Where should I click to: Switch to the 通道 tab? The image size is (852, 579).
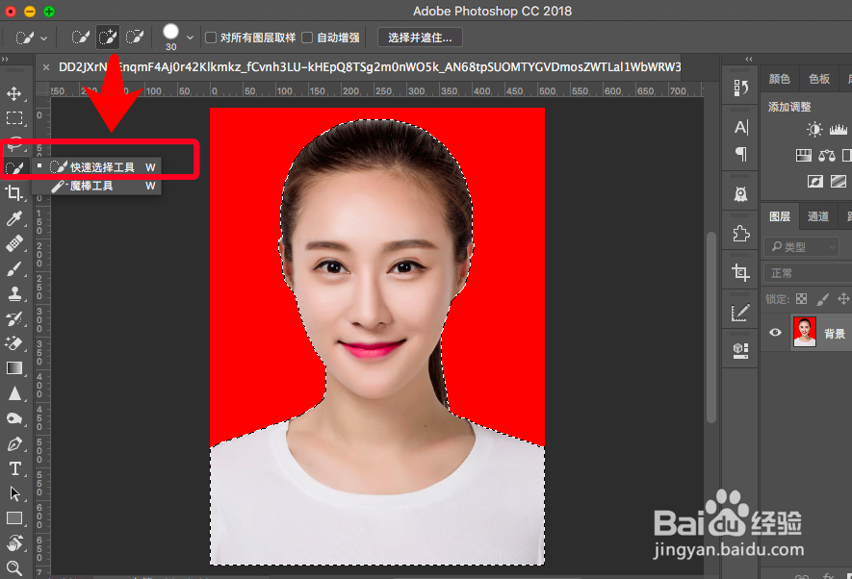(x=817, y=216)
